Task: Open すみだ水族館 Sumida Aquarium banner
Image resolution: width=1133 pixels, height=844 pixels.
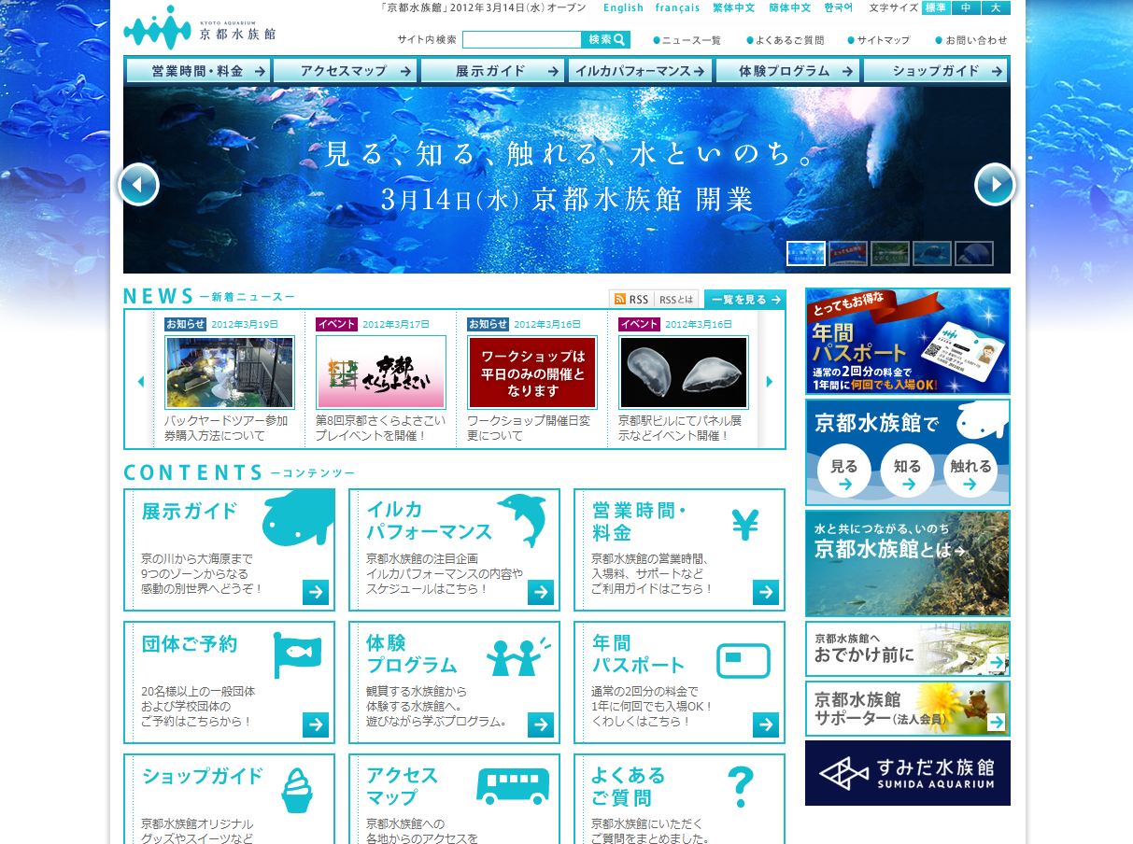Action: click(x=908, y=773)
